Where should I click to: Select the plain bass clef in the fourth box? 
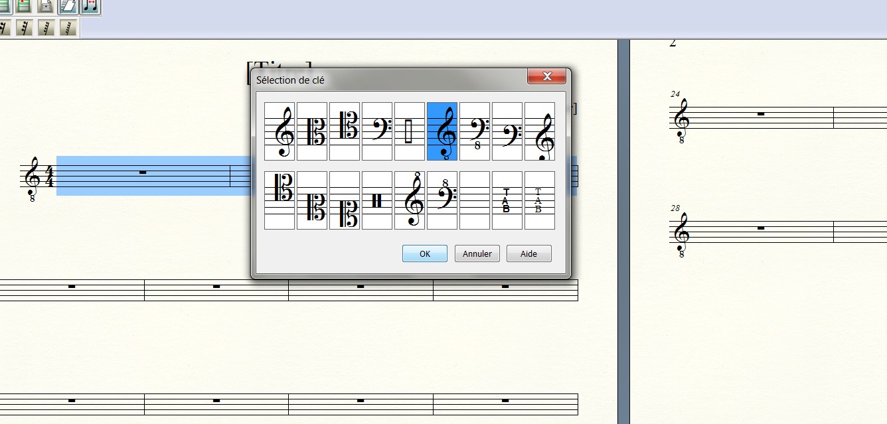[377, 131]
